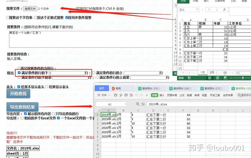Image resolution: width=251 pixels, height=158 pixels.
Task: Click the fx insert function icon in WPS
Action: (x=143, y=104)
